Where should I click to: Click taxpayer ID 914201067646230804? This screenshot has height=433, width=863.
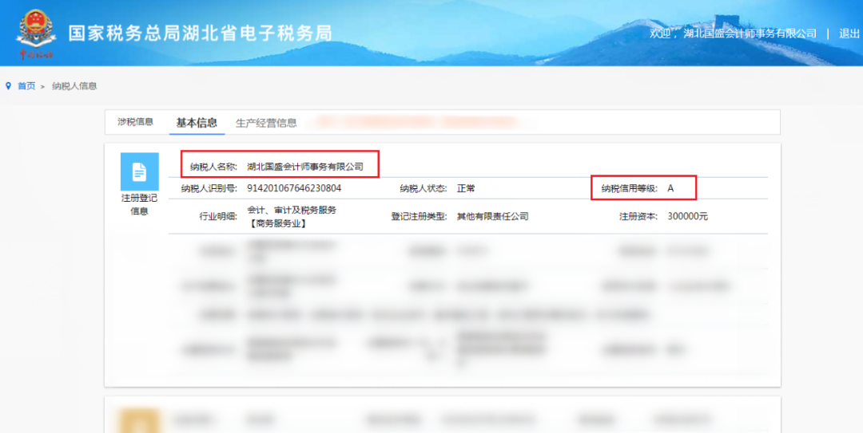click(x=294, y=188)
